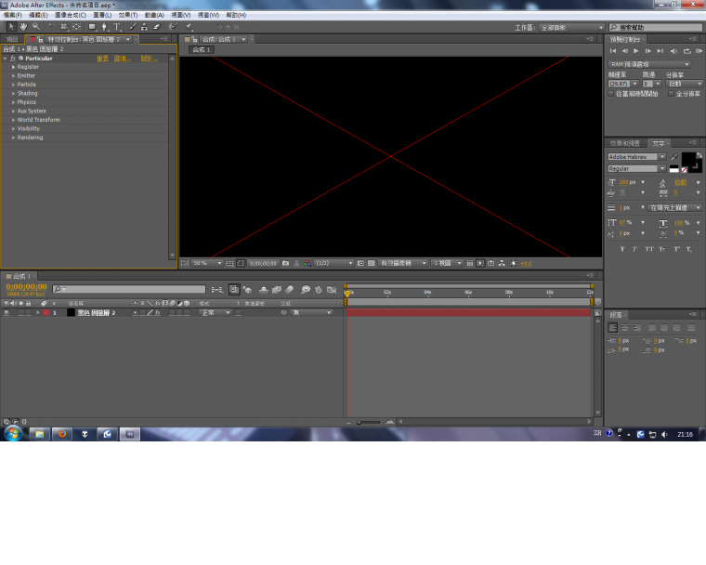Select the Eraser tool
This screenshot has width=706, height=565.
coord(156,27)
